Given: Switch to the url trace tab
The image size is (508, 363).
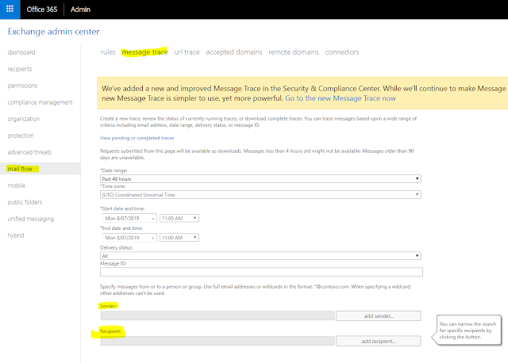Looking at the screenshot, I should pos(187,52).
